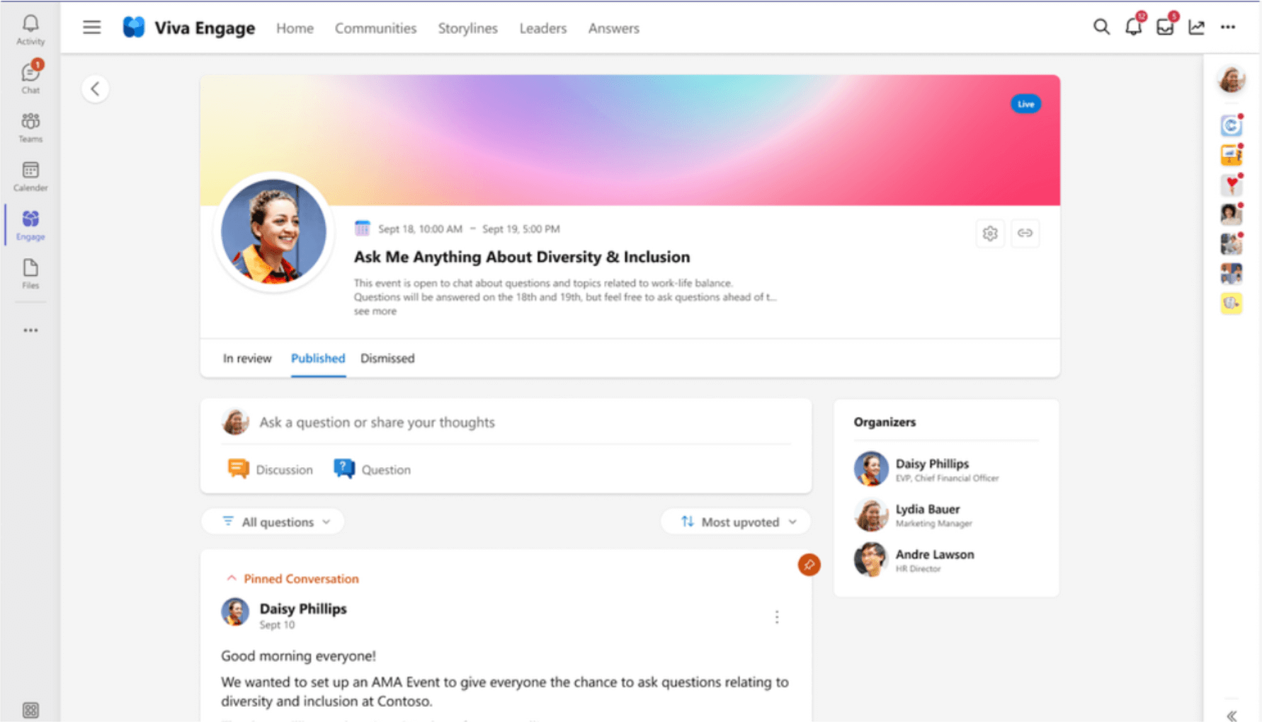Open your profile avatar in the right rail
Image resolution: width=1262 pixels, height=726 pixels.
1232,79
